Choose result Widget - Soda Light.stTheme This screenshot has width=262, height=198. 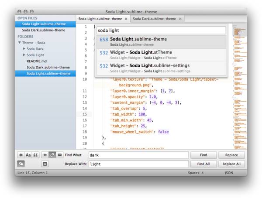tap(161, 55)
